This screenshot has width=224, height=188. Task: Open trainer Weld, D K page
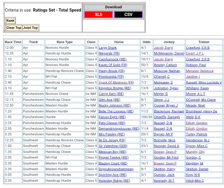pos(193,117)
